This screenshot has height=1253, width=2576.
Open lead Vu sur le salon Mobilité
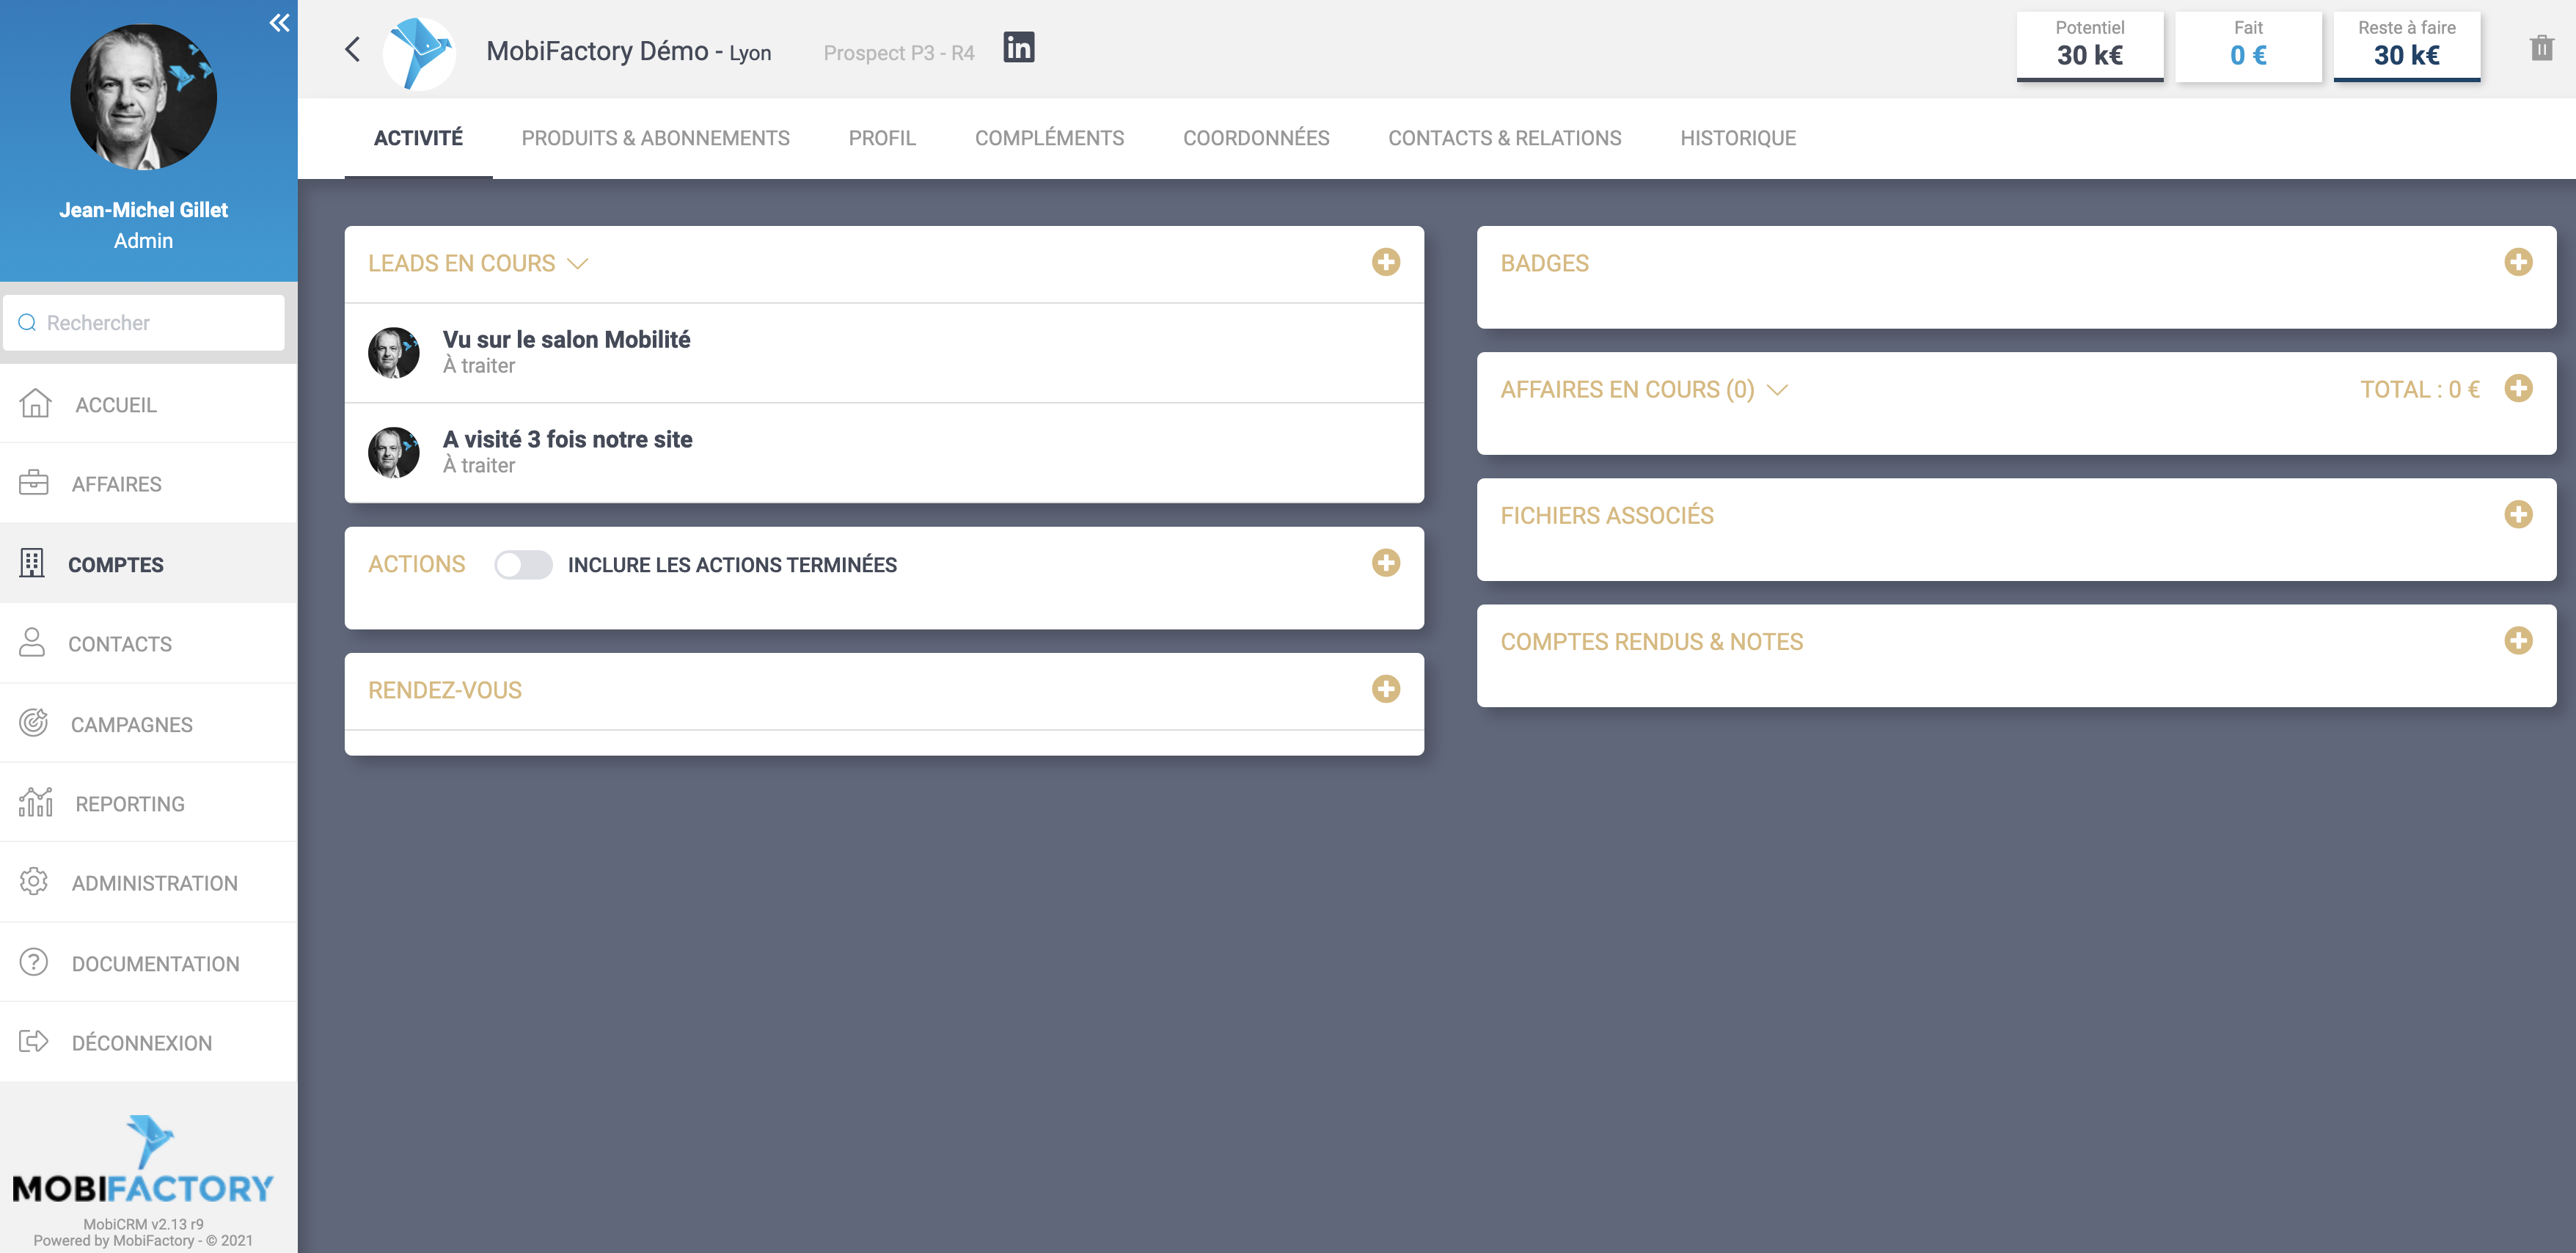click(566, 340)
